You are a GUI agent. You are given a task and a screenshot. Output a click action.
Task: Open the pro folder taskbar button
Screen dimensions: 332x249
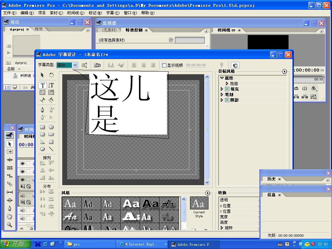tap(90, 244)
